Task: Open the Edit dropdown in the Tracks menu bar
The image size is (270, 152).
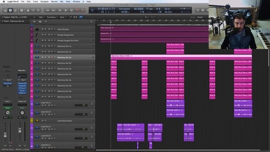Action: pyautogui.click(x=41, y=17)
